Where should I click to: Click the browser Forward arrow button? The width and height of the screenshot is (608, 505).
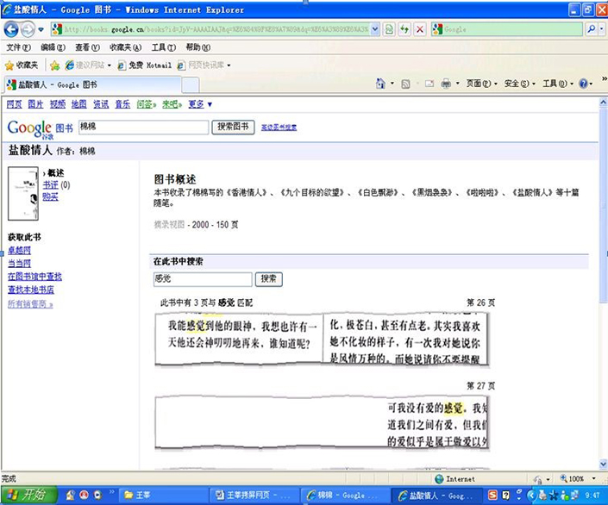28,29
